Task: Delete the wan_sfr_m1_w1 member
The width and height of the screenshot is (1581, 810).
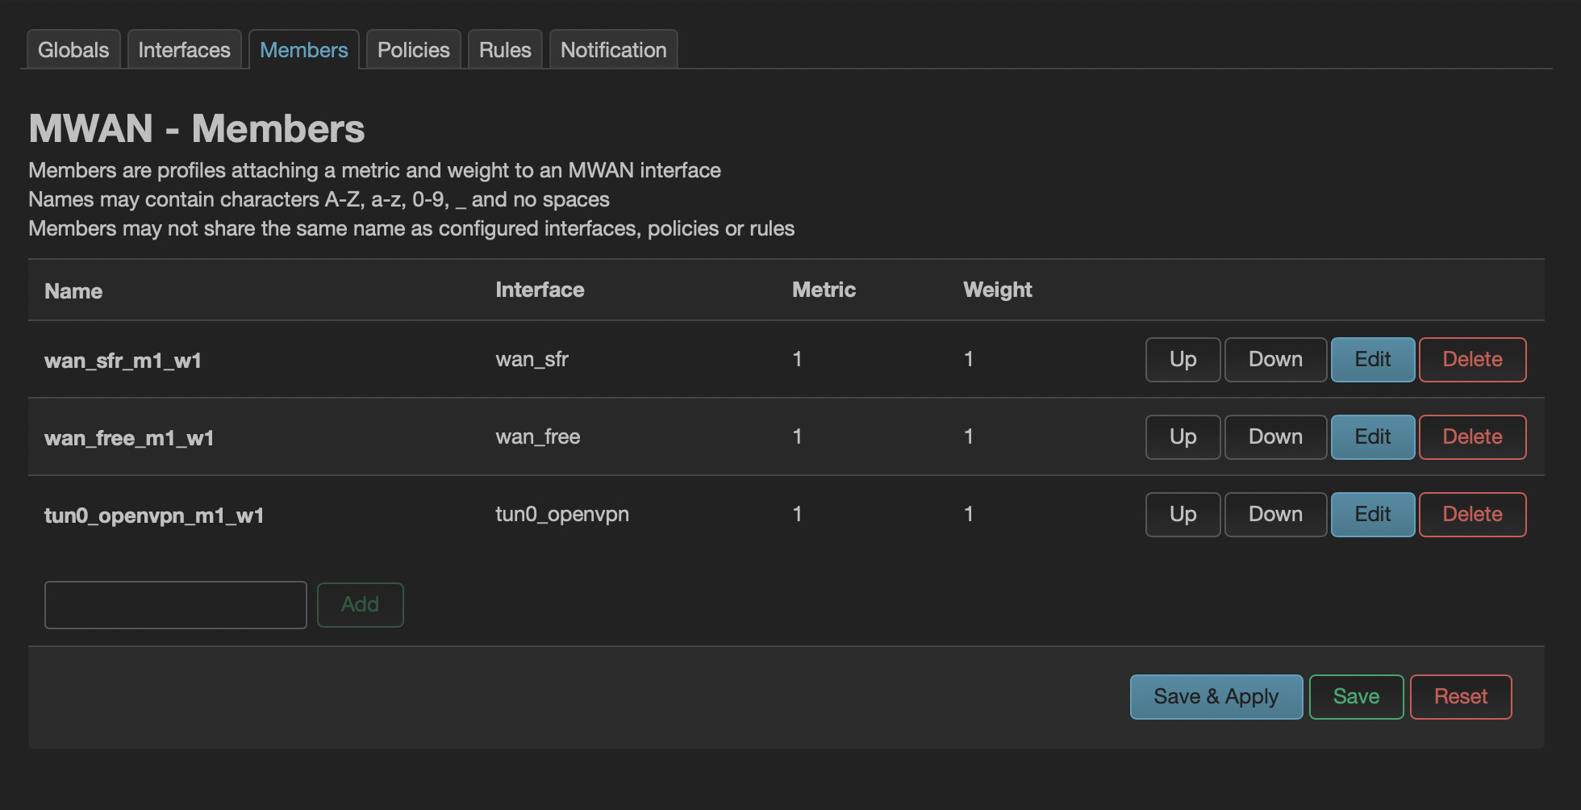Action: coord(1472,360)
